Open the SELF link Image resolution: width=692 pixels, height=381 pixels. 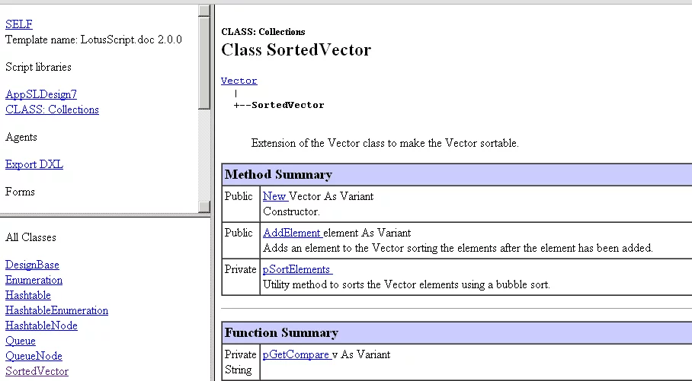point(19,24)
